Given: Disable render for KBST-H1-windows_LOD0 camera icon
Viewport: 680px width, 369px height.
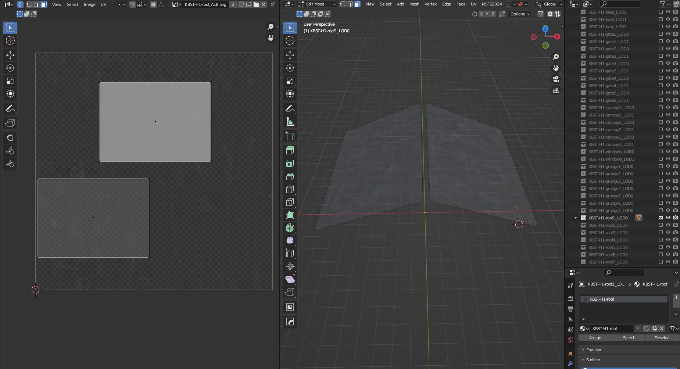Looking at the screenshot, I should [x=675, y=151].
